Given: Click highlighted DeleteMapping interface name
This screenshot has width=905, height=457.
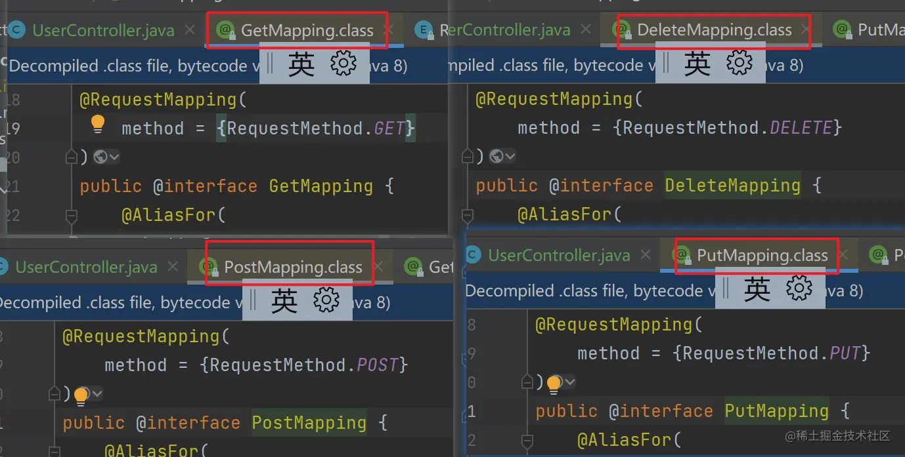Looking at the screenshot, I should 733,186.
